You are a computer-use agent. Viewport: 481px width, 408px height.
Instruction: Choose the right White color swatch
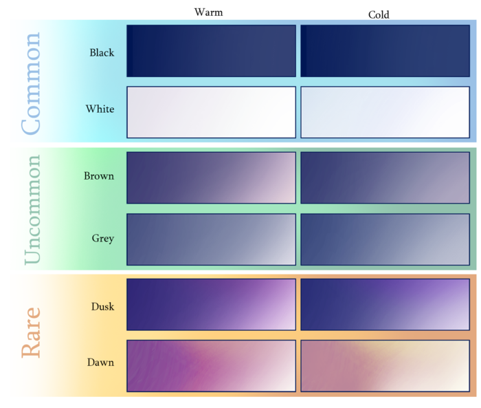[x=385, y=112]
